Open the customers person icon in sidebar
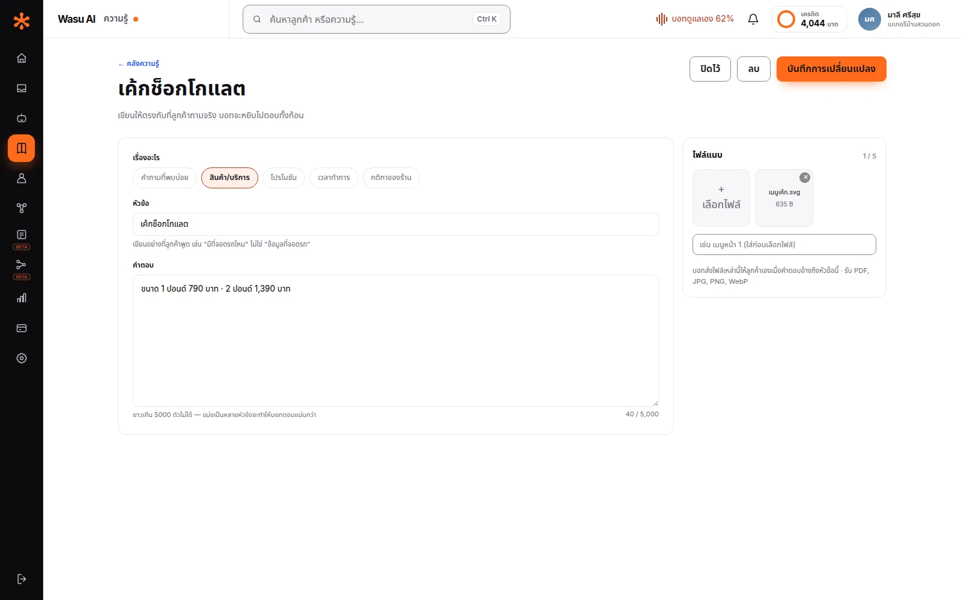The width and height of the screenshot is (961, 600). coord(22,178)
